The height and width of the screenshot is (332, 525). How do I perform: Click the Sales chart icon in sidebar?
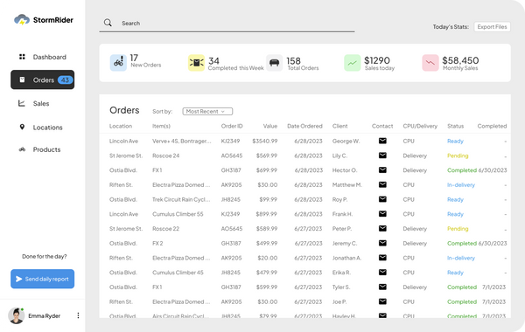click(x=22, y=103)
